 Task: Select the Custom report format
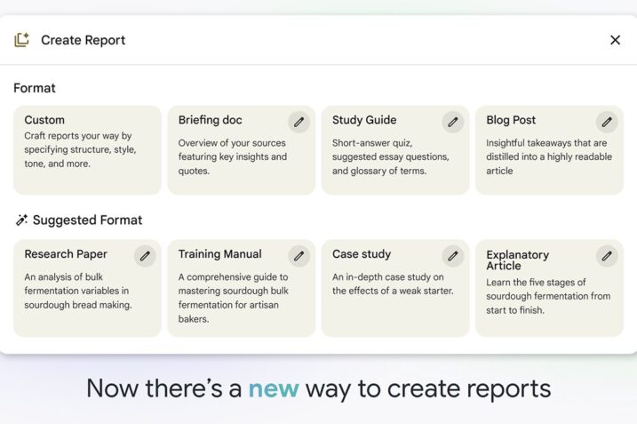pos(87,150)
